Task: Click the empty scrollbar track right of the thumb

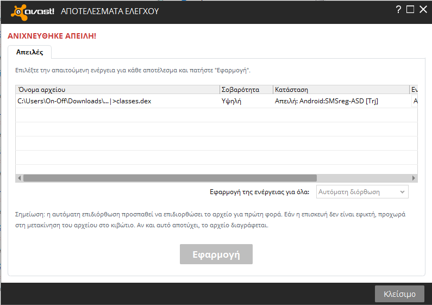Action: (x=363, y=178)
